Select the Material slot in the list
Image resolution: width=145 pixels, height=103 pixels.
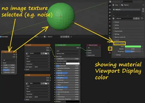pos(126,9)
